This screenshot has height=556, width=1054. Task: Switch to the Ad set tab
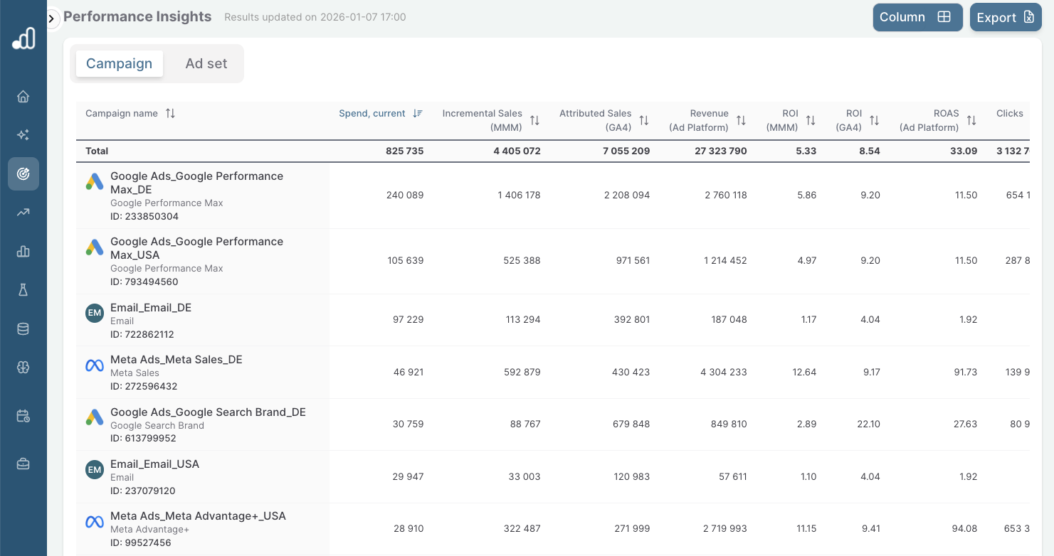coord(206,63)
